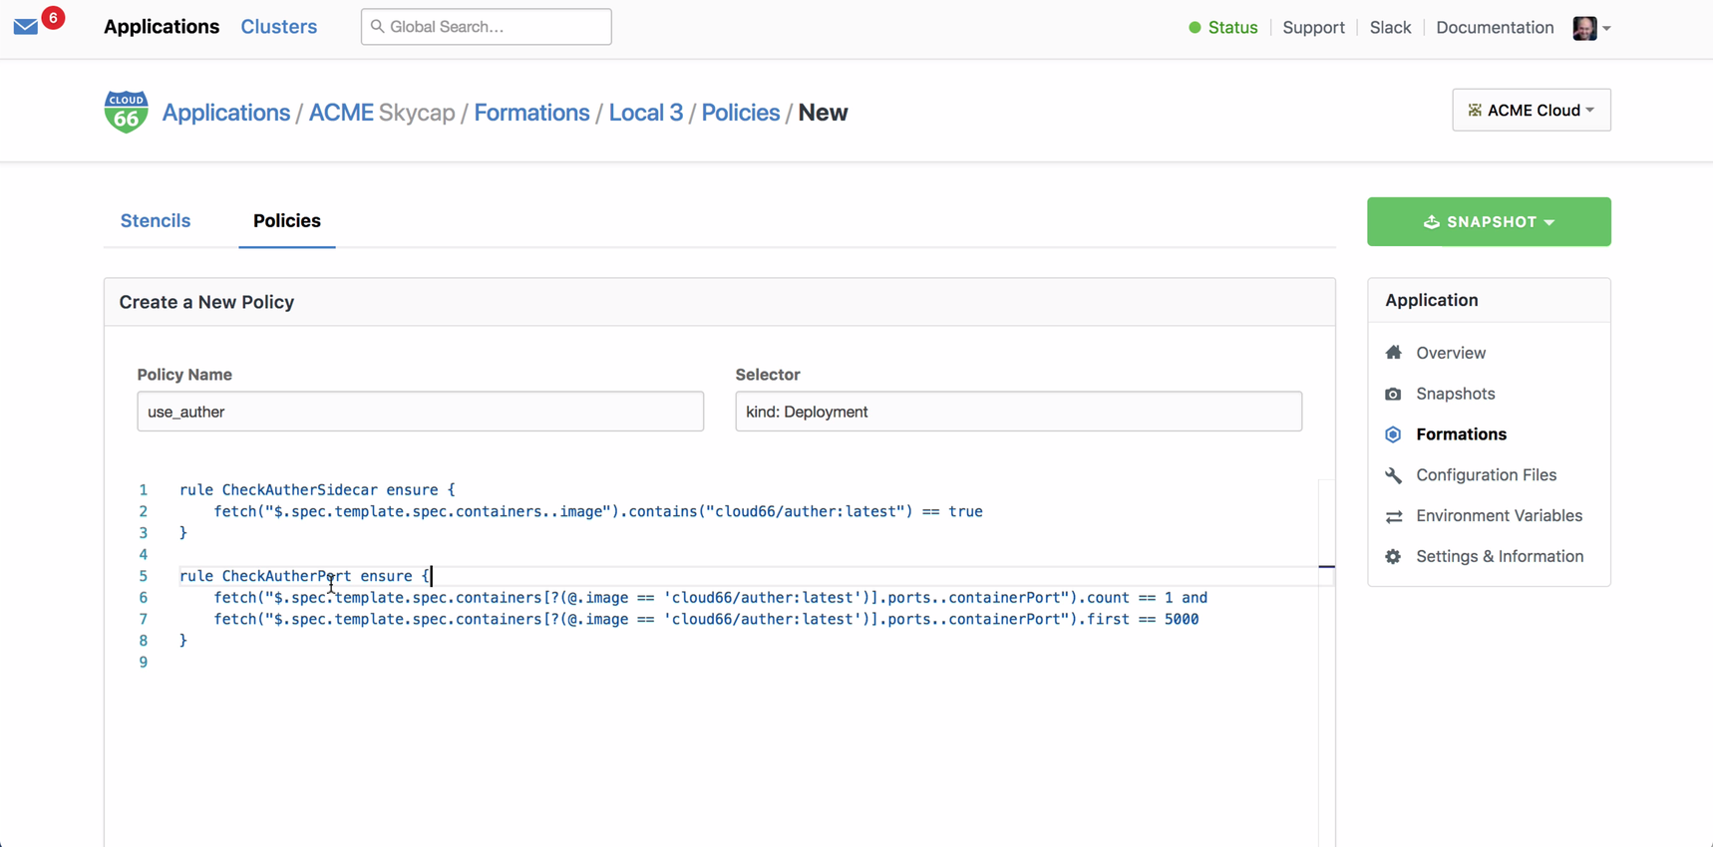Viewport: 1713px width, 847px height.
Task: Open the Documentation link
Action: [1495, 28]
